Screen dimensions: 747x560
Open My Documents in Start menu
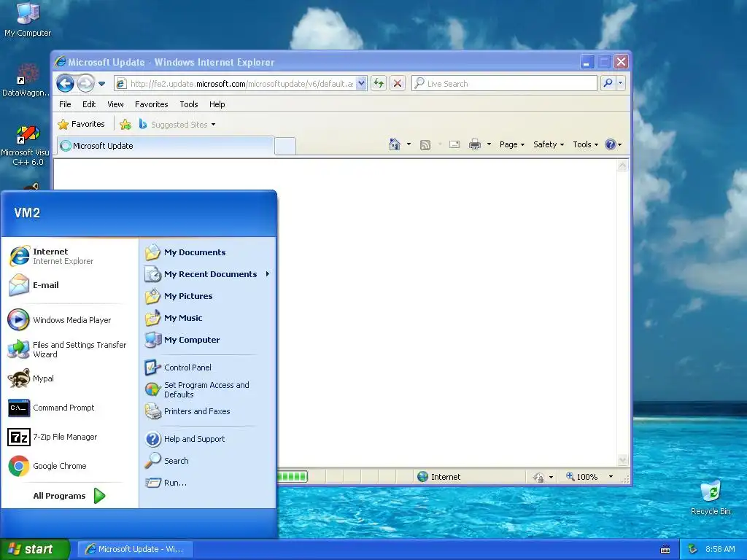208,252
